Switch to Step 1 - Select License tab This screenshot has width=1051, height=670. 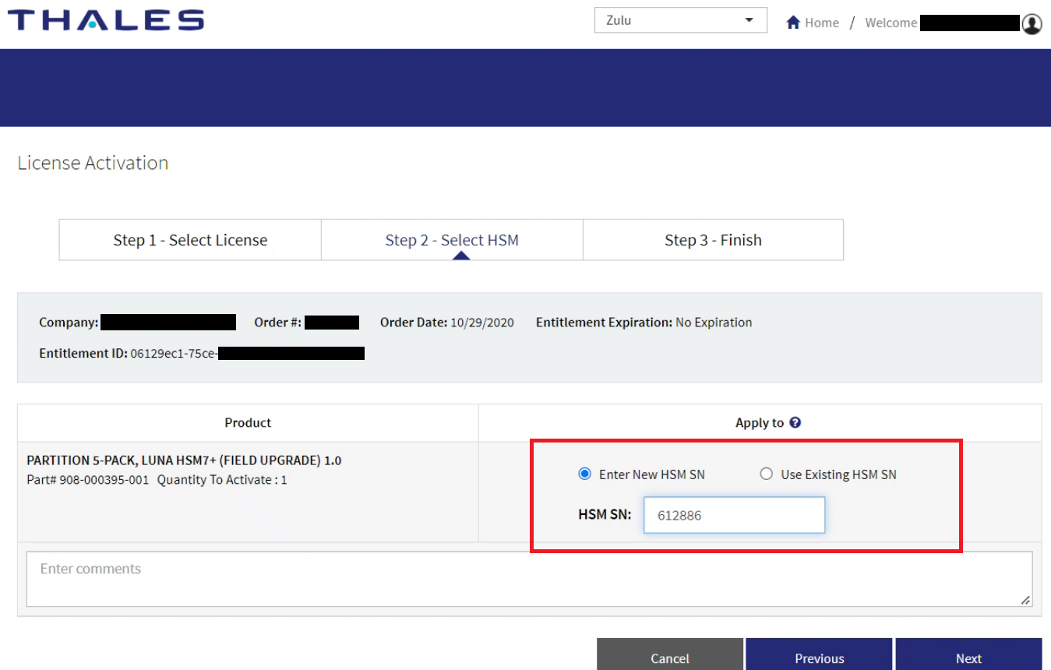[190, 240]
